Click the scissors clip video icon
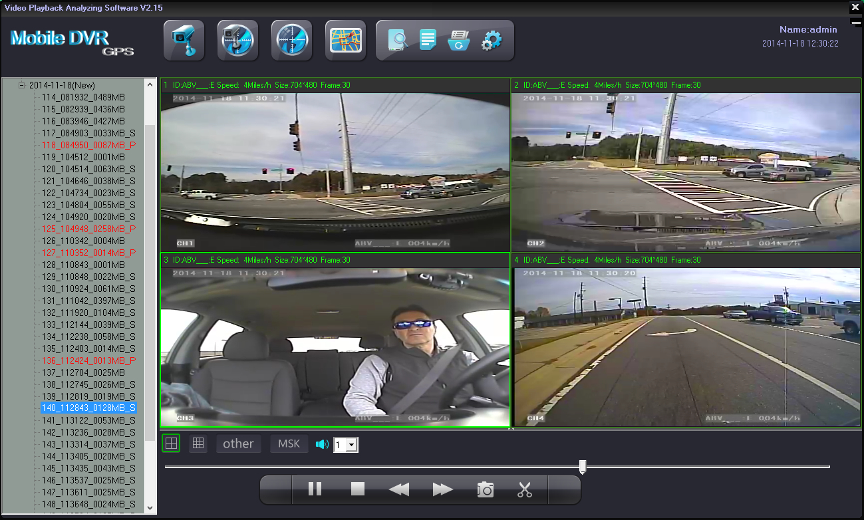This screenshot has height=520, width=864. pyautogui.click(x=525, y=490)
